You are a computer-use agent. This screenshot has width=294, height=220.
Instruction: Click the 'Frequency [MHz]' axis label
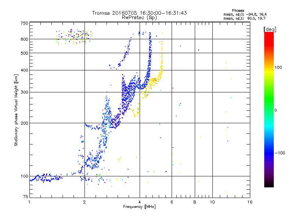139,207
